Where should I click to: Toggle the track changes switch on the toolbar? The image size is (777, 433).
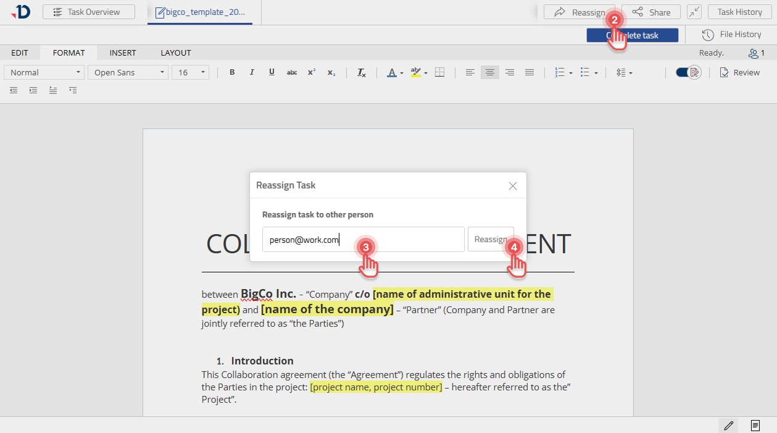pos(687,72)
